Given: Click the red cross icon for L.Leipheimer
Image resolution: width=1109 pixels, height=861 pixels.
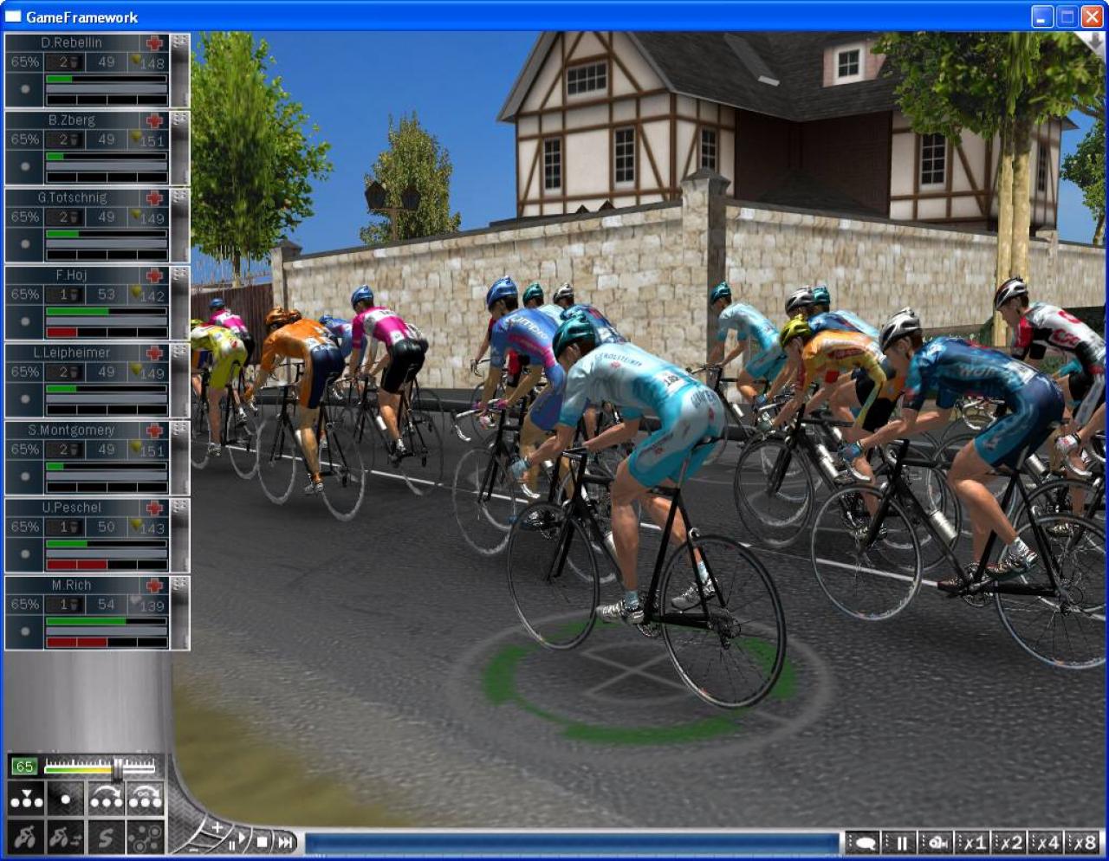Looking at the screenshot, I should coord(155,353).
